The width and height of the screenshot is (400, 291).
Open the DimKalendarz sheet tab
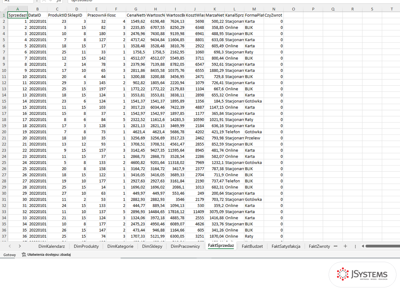[x=52, y=246]
